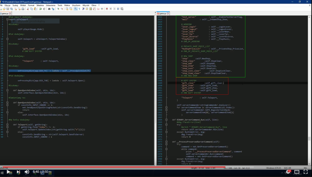Click Run macro multiple times icon
The width and height of the screenshot is (312, 177).
(x=118, y=9)
